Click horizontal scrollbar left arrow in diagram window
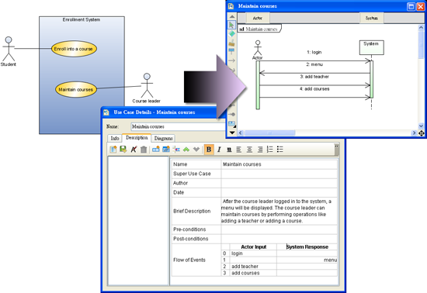The width and height of the screenshot is (427, 293). (x=241, y=133)
